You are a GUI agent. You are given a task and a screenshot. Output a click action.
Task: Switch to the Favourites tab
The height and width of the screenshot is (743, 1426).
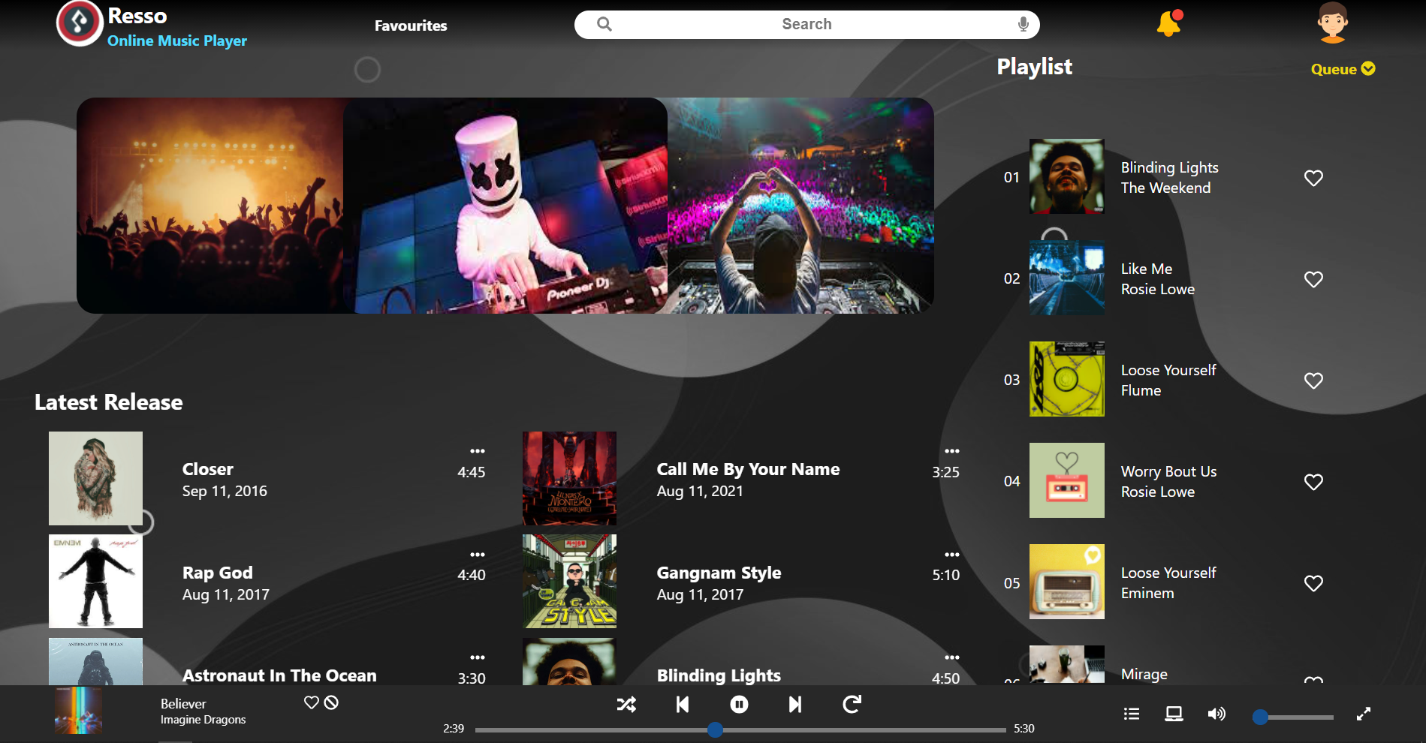[x=411, y=25]
